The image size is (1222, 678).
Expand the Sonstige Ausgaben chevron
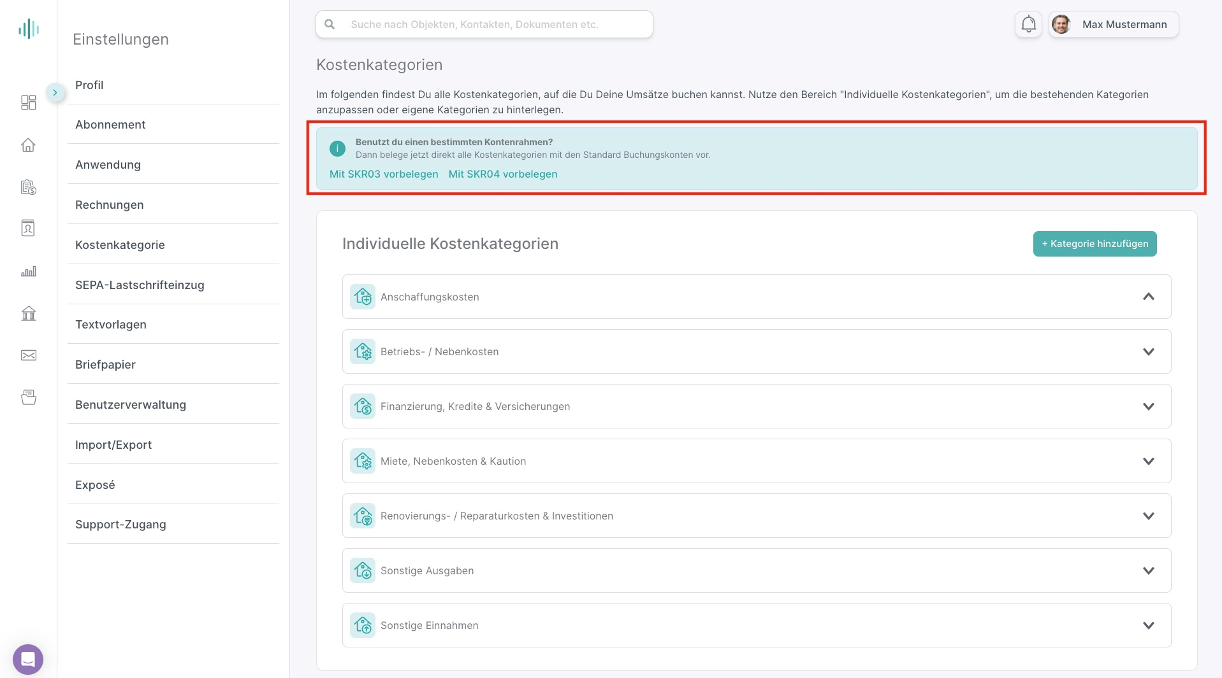coord(1149,570)
